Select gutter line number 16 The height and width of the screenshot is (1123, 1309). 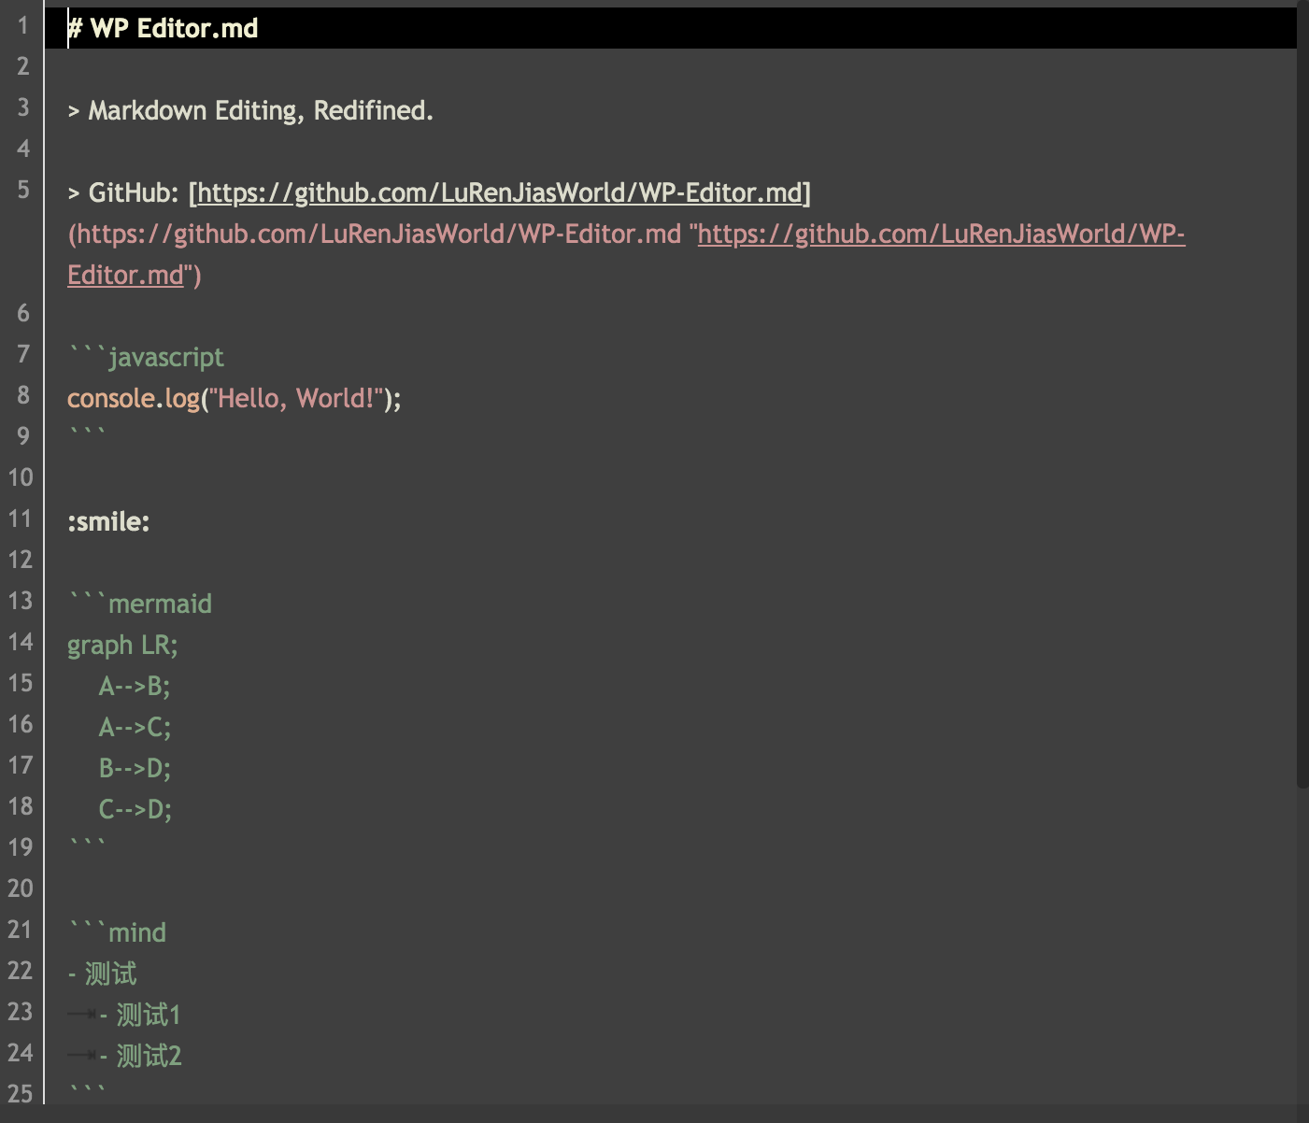(20, 724)
